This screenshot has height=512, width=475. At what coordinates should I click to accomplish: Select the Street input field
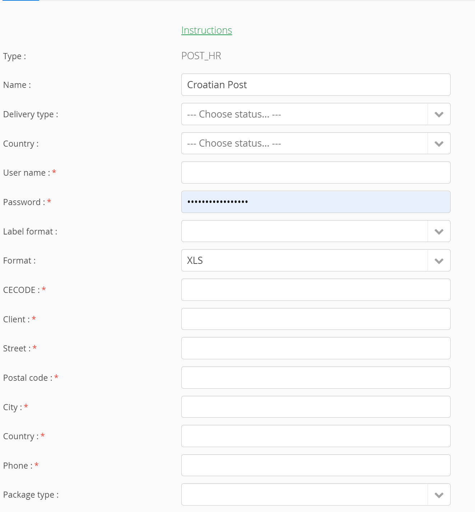coord(316,348)
